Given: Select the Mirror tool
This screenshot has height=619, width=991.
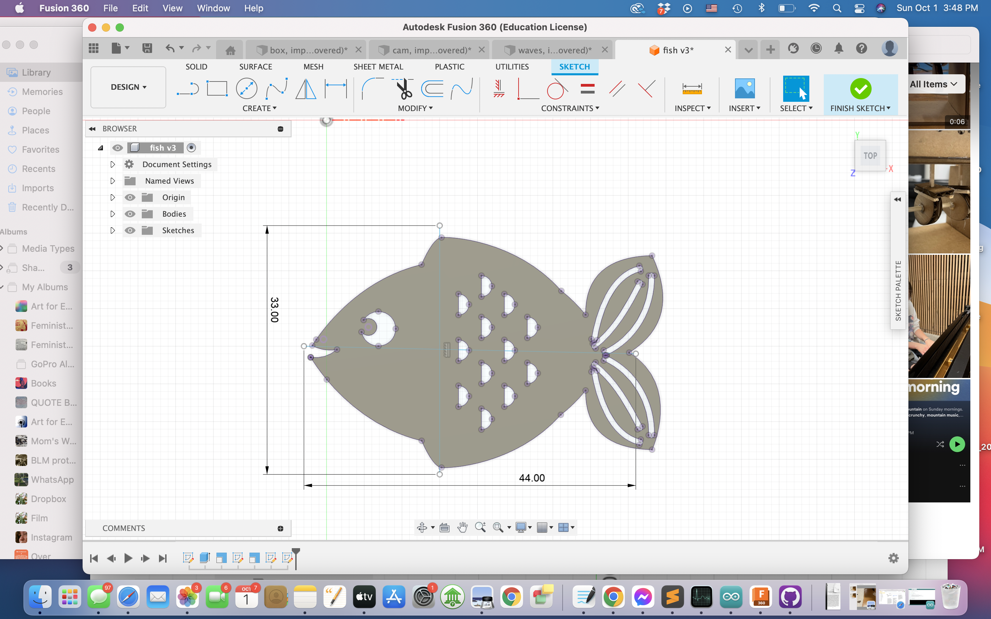Looking at the screenshot, I should click(306, 88).
